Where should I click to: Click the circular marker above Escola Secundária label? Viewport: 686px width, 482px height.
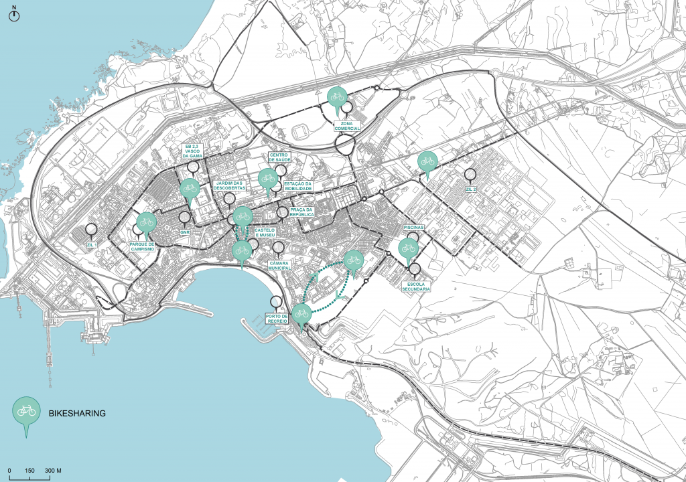click(415, 269)
